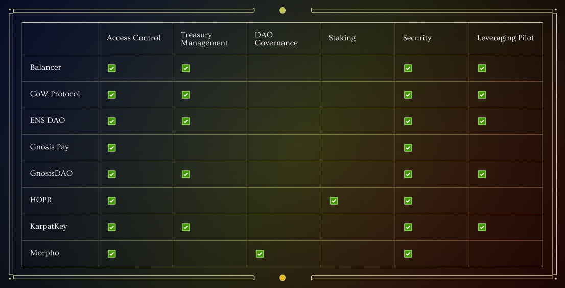Select the ENS DAO row label
565x288 pixels.
pyautogui.click(x=48, y=120)
